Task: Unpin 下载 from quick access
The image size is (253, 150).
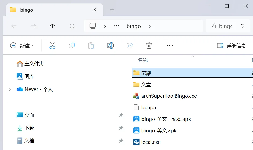Action: point(121,128)
